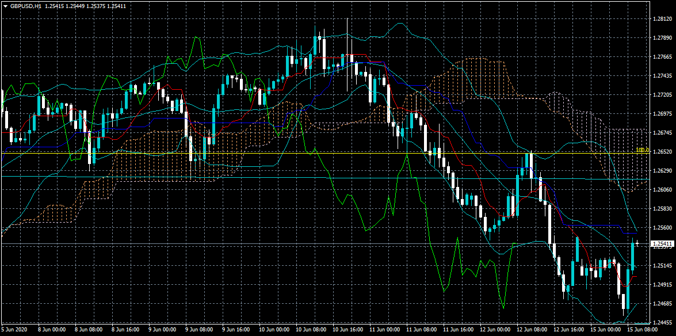
Task: Click the GBPUSD,H1 symbol title
Action: (x=25, y=6)
